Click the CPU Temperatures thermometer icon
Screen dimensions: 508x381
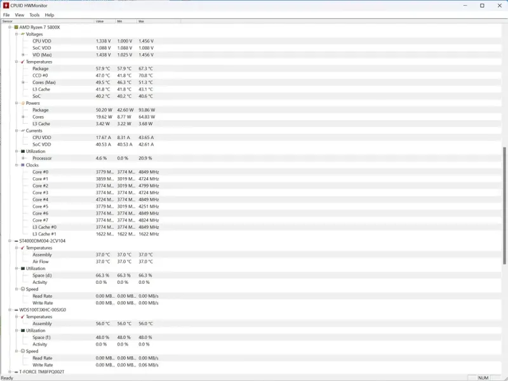(23, 62)
